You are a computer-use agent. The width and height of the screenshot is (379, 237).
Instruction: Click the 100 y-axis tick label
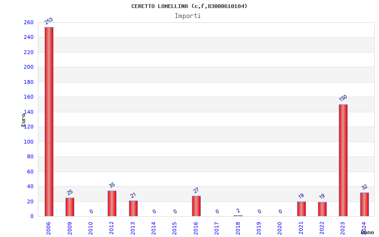click(x=28, y=142)
